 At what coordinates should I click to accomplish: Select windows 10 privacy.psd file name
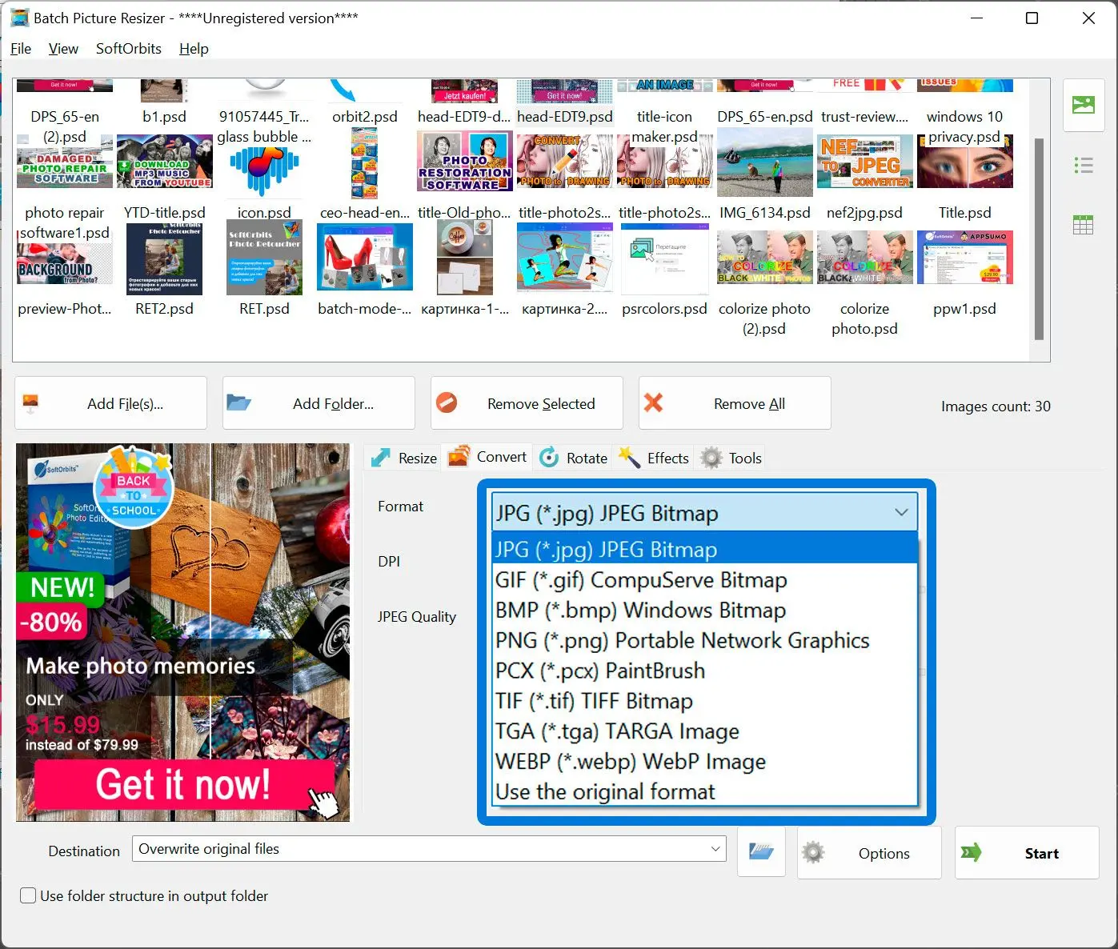click(x=964, y=126)
